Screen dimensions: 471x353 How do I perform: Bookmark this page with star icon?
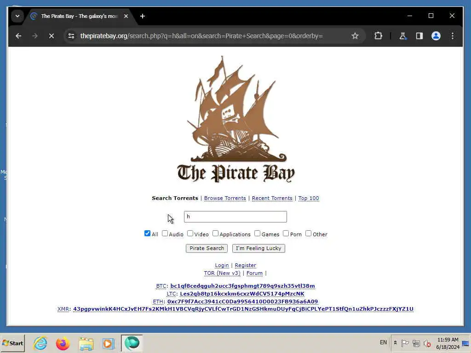(x=355, y=36)
